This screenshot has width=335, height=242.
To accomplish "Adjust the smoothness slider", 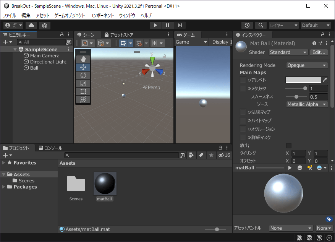I will point(296,97).
